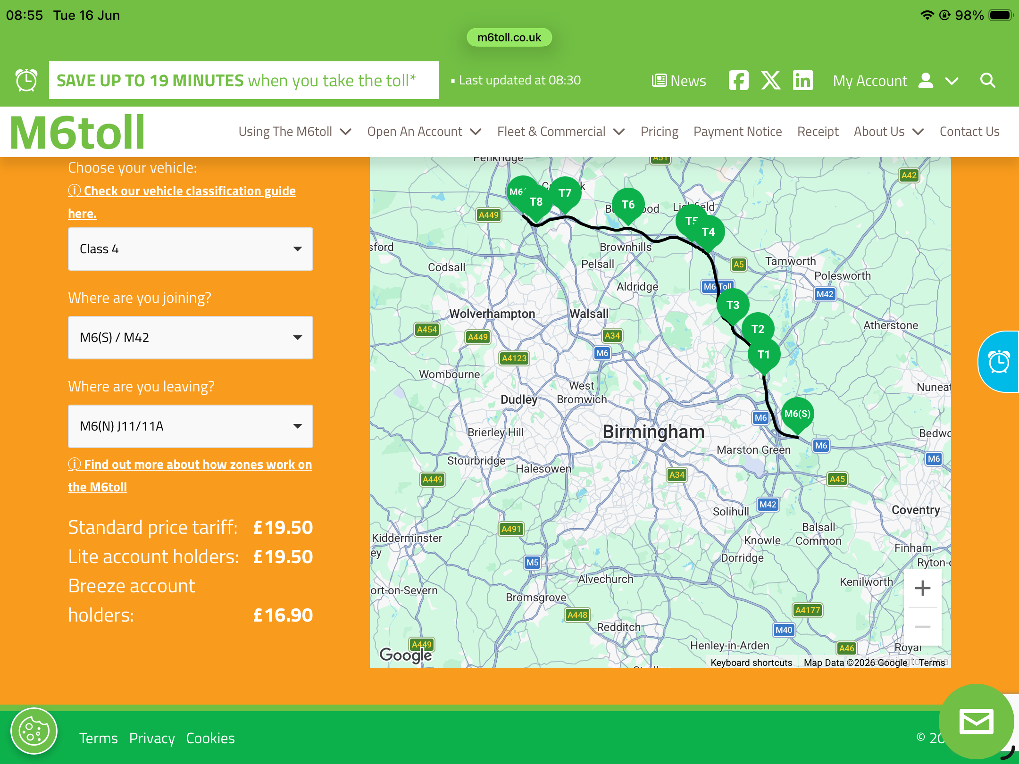Click the user profile icon
Image resolution: width=1019 pixels, height=764 pixels.
tap(926, 80)
